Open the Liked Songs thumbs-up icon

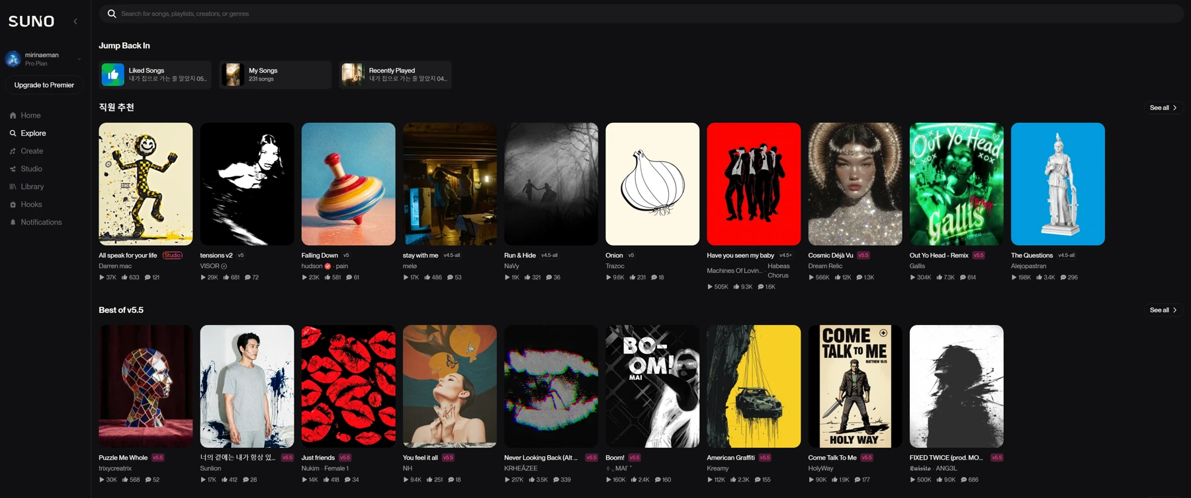tap(112, 75)
